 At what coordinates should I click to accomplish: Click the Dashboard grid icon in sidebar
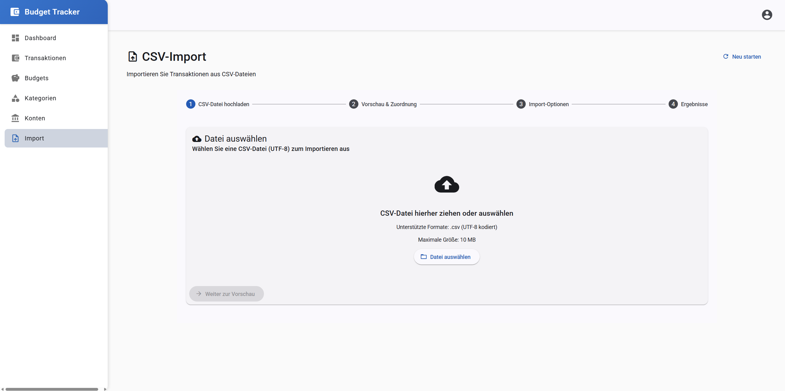coord(15,38)
